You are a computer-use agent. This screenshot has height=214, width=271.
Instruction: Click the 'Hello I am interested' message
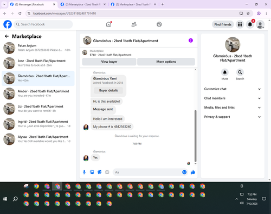(108, 119)
